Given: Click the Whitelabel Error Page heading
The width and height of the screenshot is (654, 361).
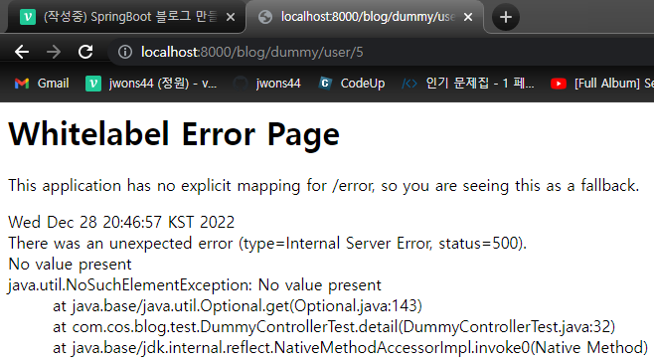Looking at the screenshot, I should tap(174, 134).
